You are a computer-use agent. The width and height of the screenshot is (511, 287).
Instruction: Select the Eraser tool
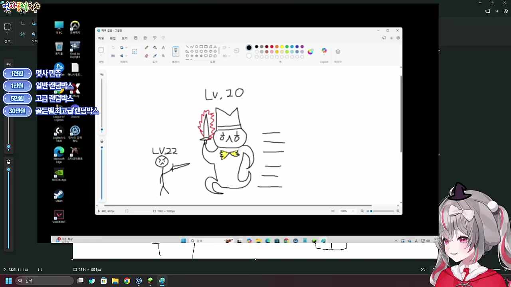pos(147,55)
